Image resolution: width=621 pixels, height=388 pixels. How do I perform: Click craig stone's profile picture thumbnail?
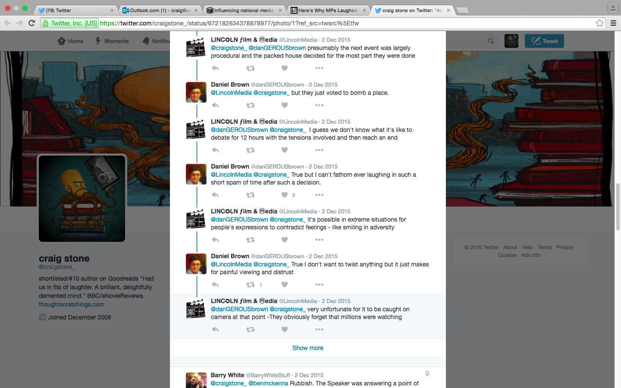pos(82,198)
